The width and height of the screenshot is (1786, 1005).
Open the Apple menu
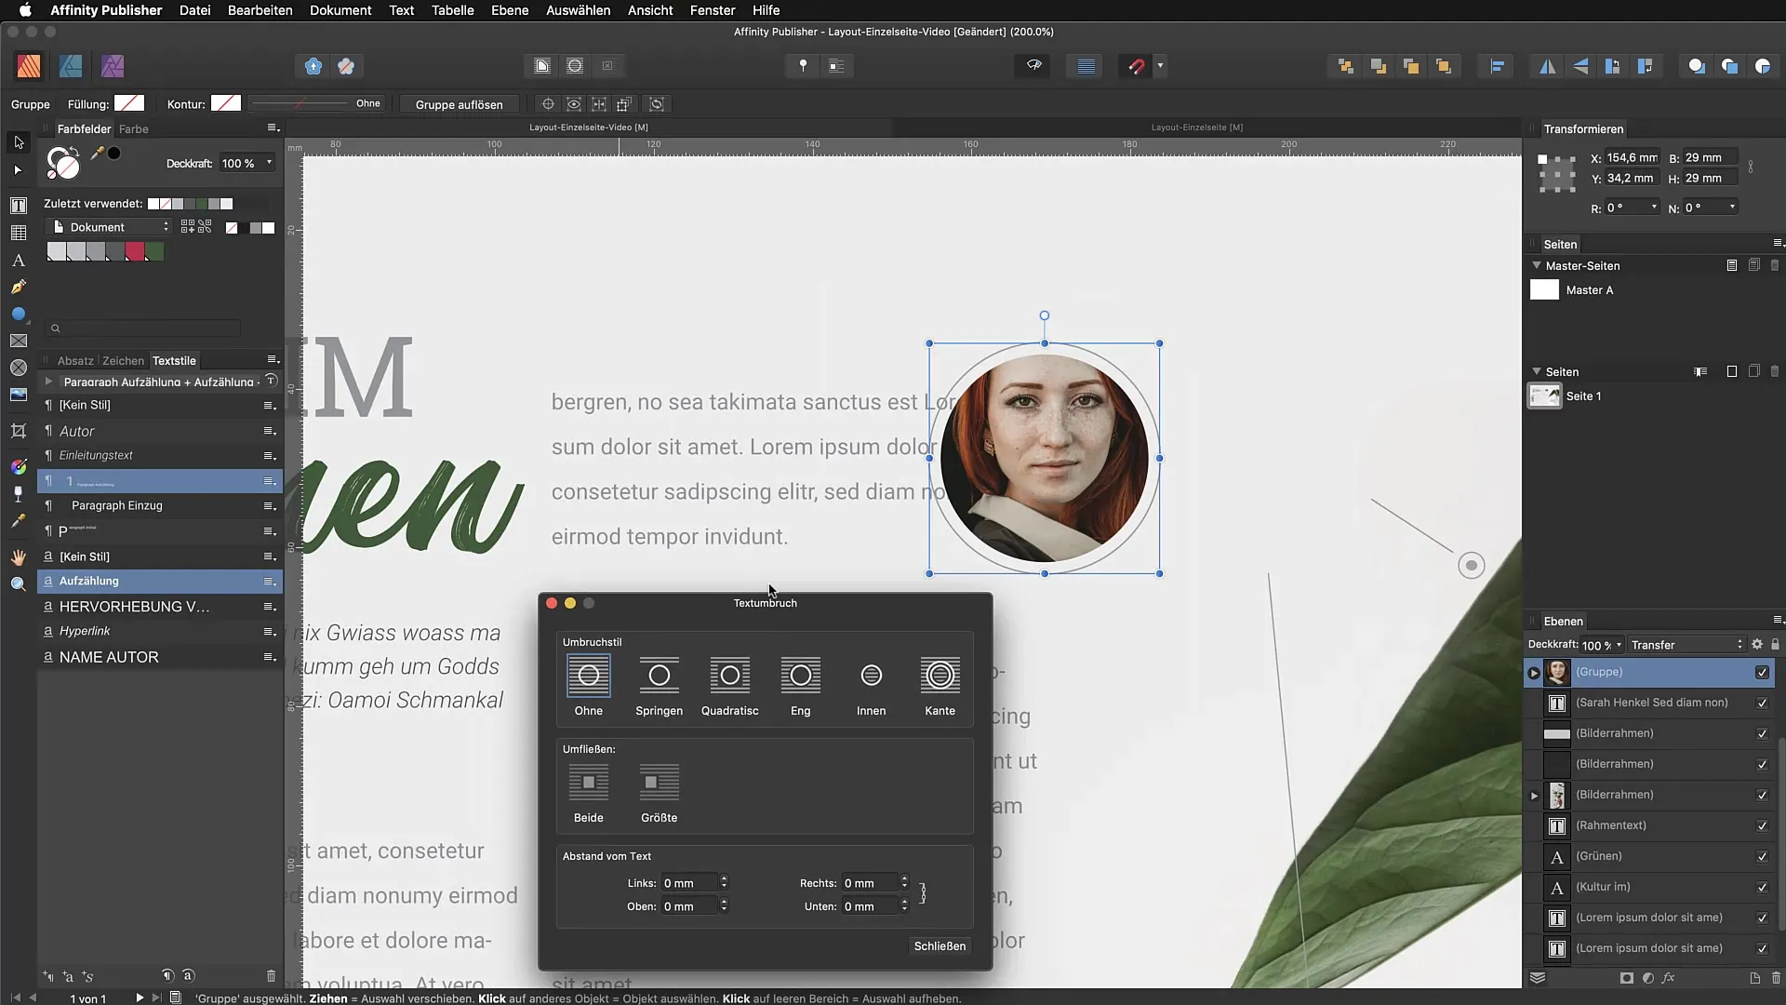pos(25,10)
